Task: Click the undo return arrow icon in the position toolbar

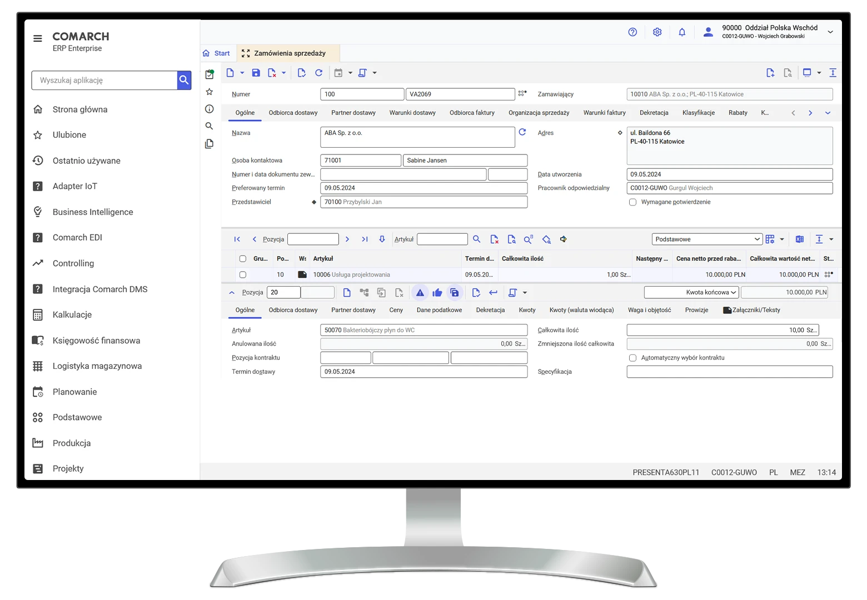Action: point(493,293)
